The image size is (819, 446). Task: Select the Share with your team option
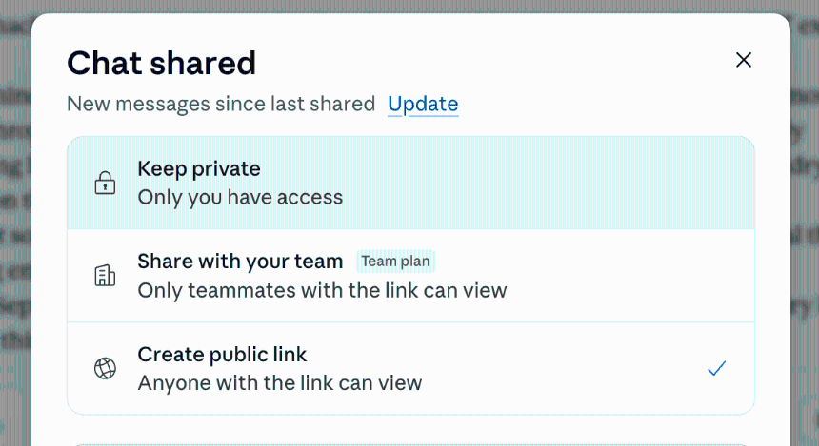[x=410, y=276]
